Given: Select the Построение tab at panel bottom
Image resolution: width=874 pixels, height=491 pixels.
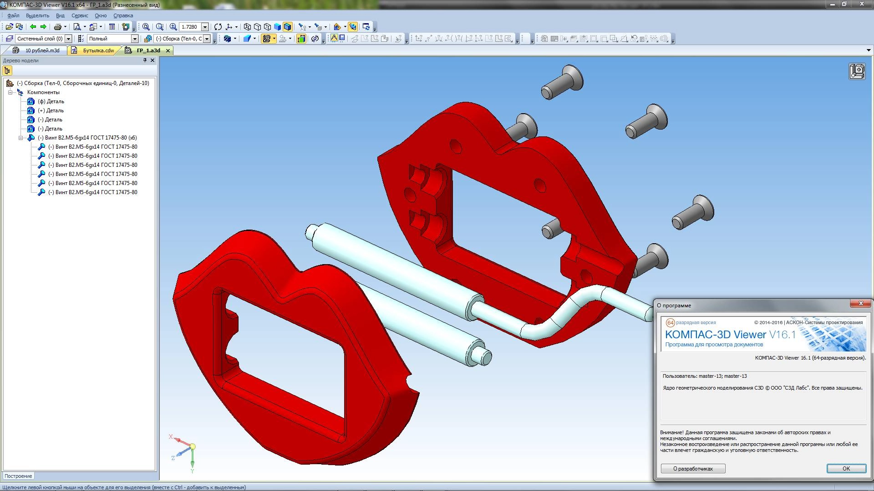Looking at the screenshot, I should 19,476.
